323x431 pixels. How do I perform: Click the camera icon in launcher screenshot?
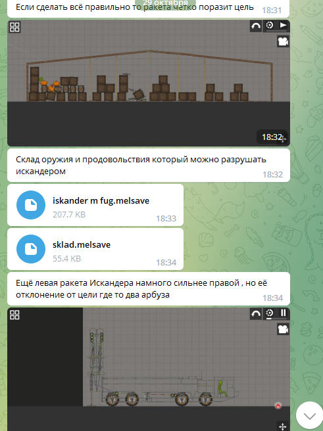click(x=283, y=329)
